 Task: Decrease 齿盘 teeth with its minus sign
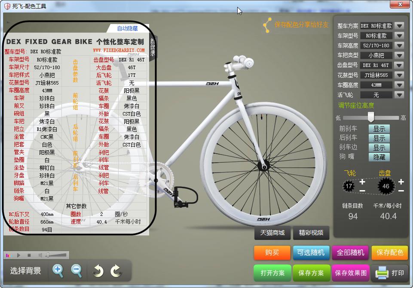(x=401, y=191)
